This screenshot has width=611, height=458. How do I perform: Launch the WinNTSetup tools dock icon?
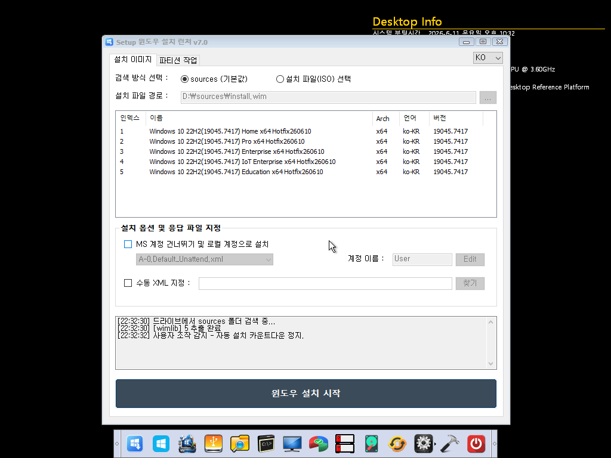coord(187,444)
